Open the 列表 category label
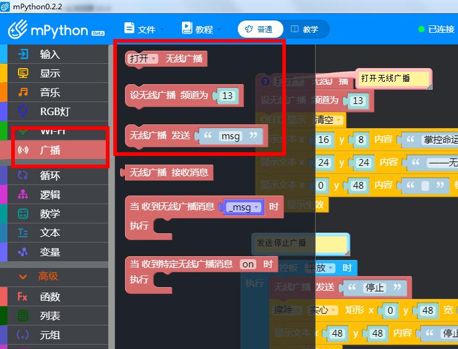458x349 pixels. coord(50,316)
